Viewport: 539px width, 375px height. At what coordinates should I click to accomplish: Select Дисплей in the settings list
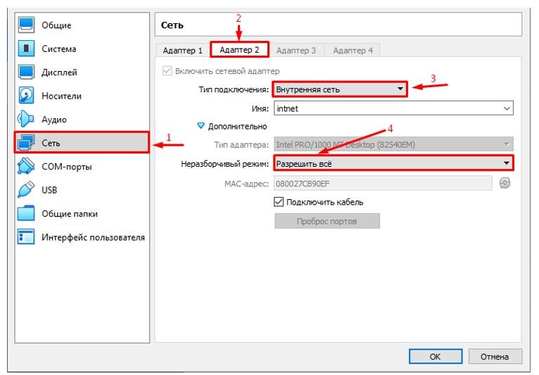coord(82,72)
